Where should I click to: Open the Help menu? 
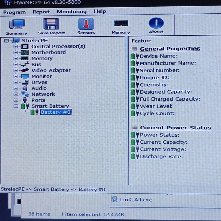pos(100,11)
